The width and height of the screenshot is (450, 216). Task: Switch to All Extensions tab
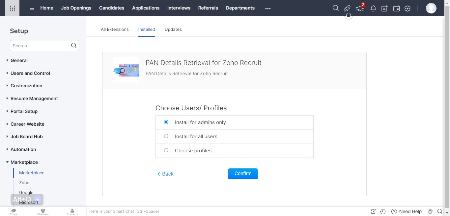pyautogui.click(x=115, y=29)
